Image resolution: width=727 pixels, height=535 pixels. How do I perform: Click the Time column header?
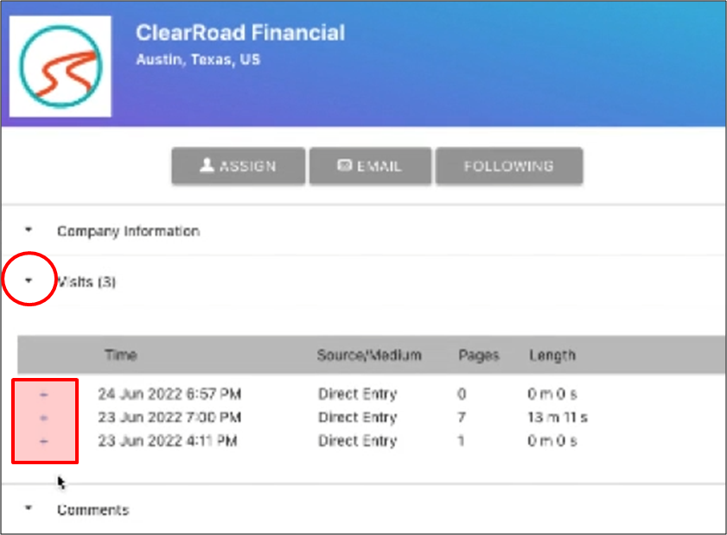pos(120,355)
